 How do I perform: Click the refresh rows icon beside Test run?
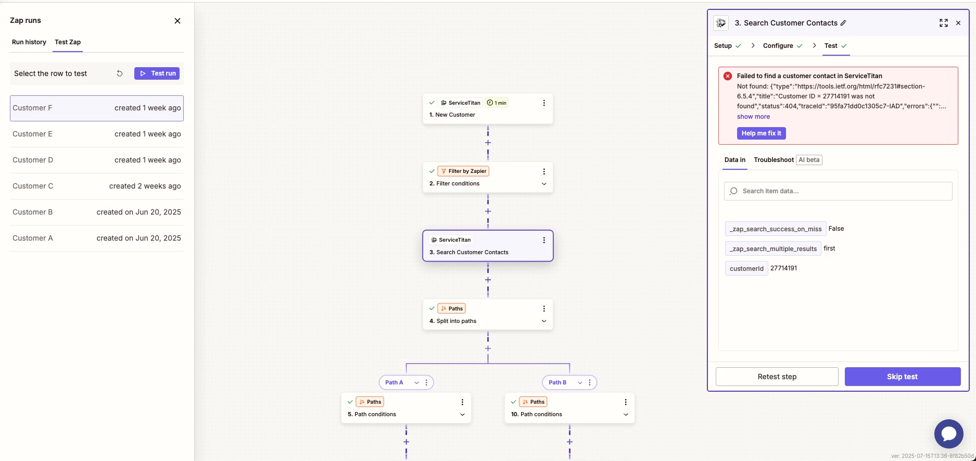coord(120,73)
